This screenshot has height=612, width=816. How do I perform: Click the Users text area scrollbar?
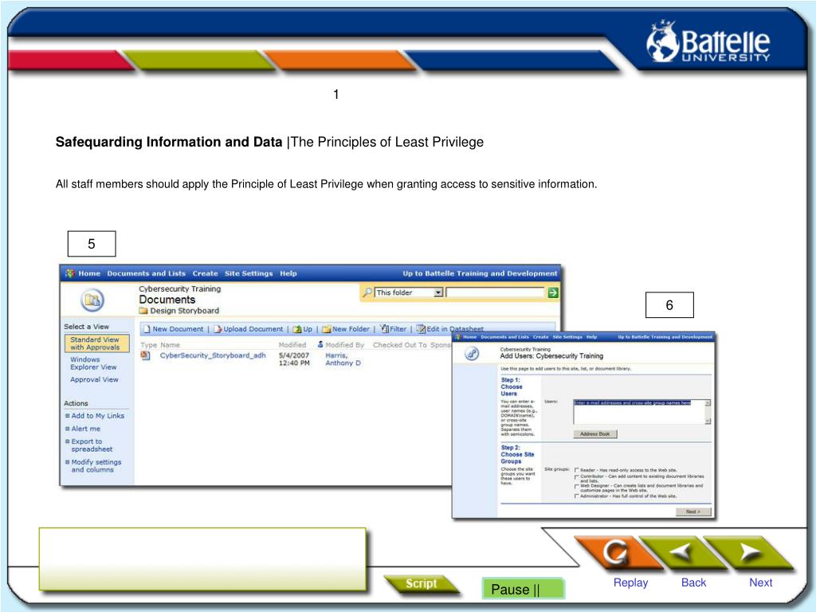tap(708, 412)
